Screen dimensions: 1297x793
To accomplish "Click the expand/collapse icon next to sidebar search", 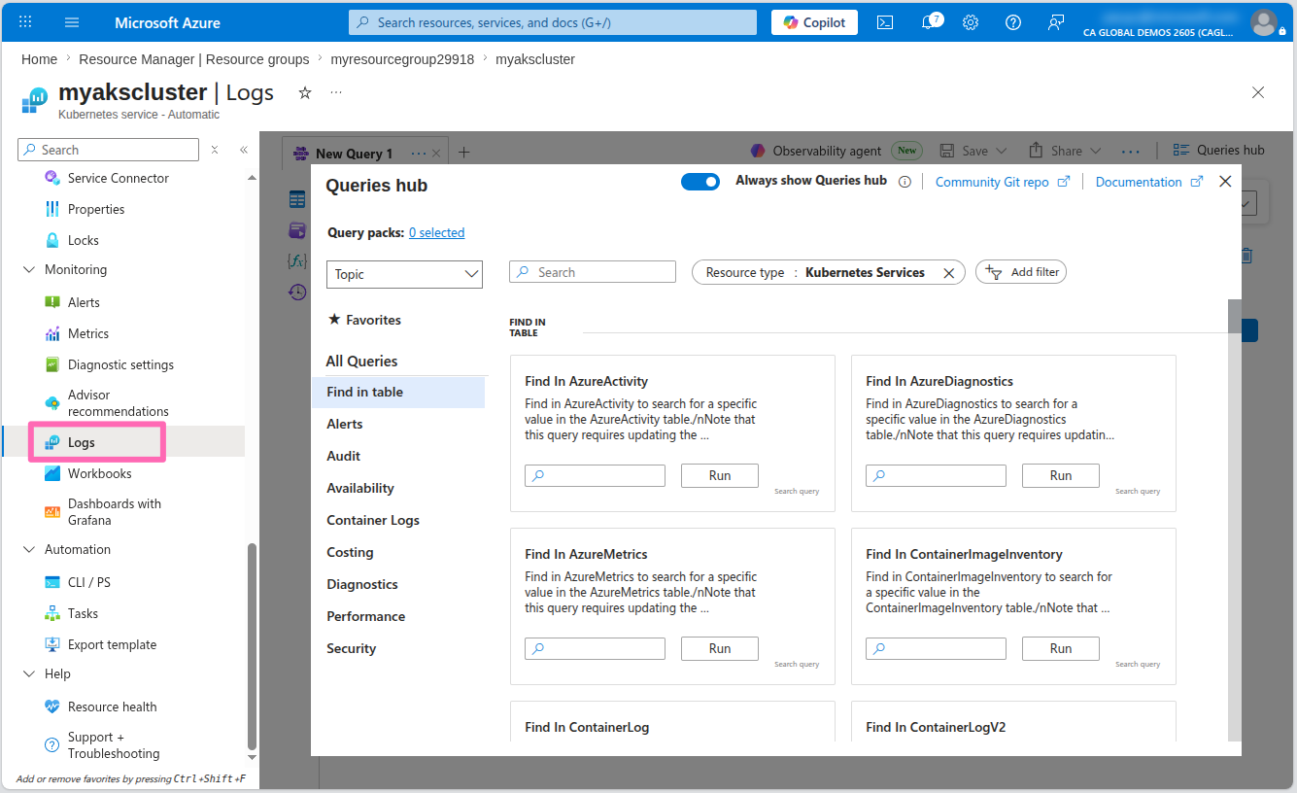I will (x=215, y=150).
